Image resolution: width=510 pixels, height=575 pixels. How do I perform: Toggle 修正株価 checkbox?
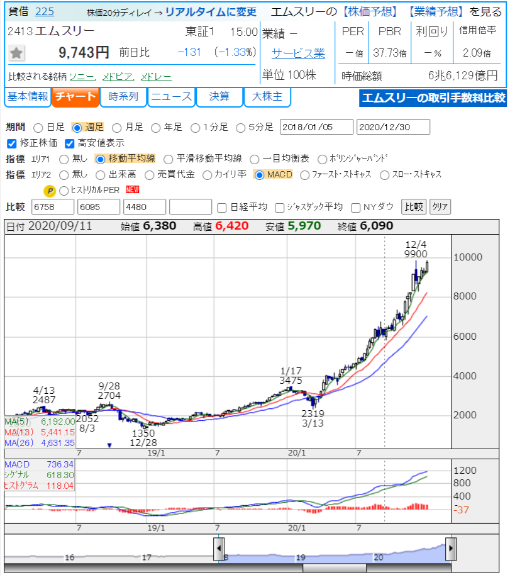click(x=12, y=143)
